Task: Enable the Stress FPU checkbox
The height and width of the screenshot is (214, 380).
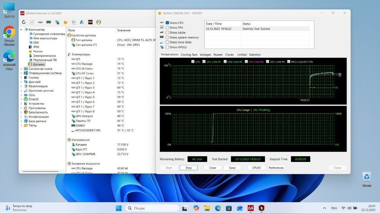Action: [167, 27]
